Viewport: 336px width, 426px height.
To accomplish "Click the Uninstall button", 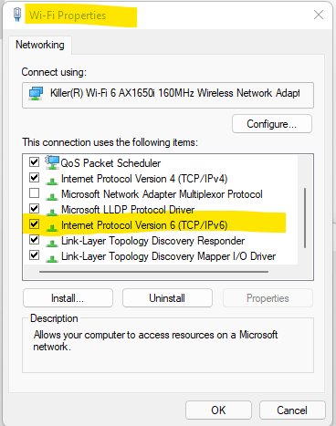I will click(x=167, y=298).
